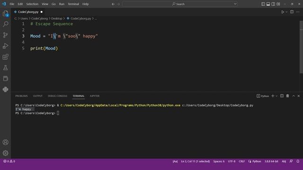Toggle primary side bar layout icon
Viewport: 303px width, 170px height.
(263, 4)
